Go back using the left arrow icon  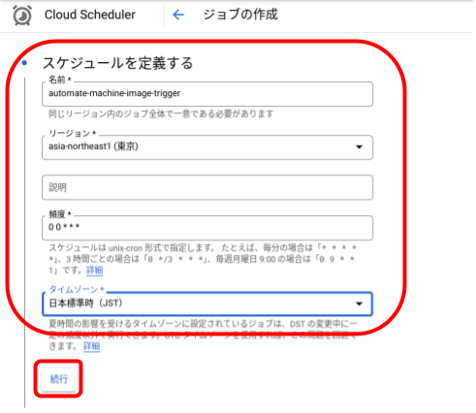tap(178, 15)
